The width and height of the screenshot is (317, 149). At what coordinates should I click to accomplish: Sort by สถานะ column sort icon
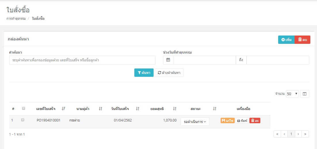(215, 109)
